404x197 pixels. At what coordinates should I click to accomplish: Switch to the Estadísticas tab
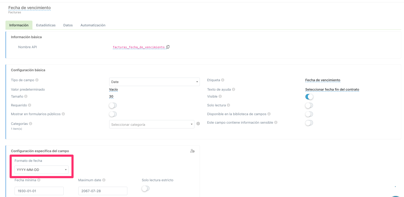point(46,25)
